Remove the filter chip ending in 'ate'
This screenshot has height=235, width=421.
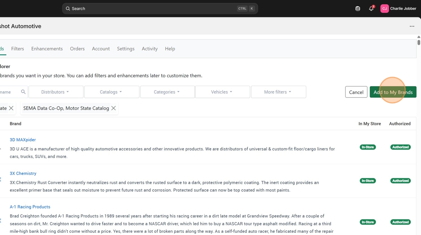[11, 108]
